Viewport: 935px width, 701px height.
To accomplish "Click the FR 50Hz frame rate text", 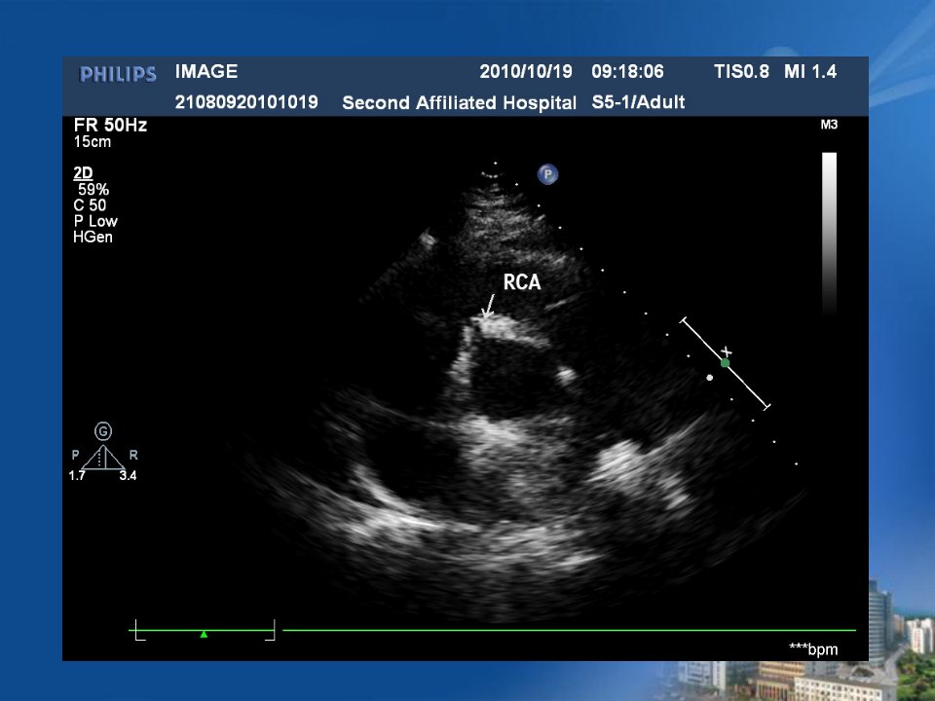I will pos(110,126).
